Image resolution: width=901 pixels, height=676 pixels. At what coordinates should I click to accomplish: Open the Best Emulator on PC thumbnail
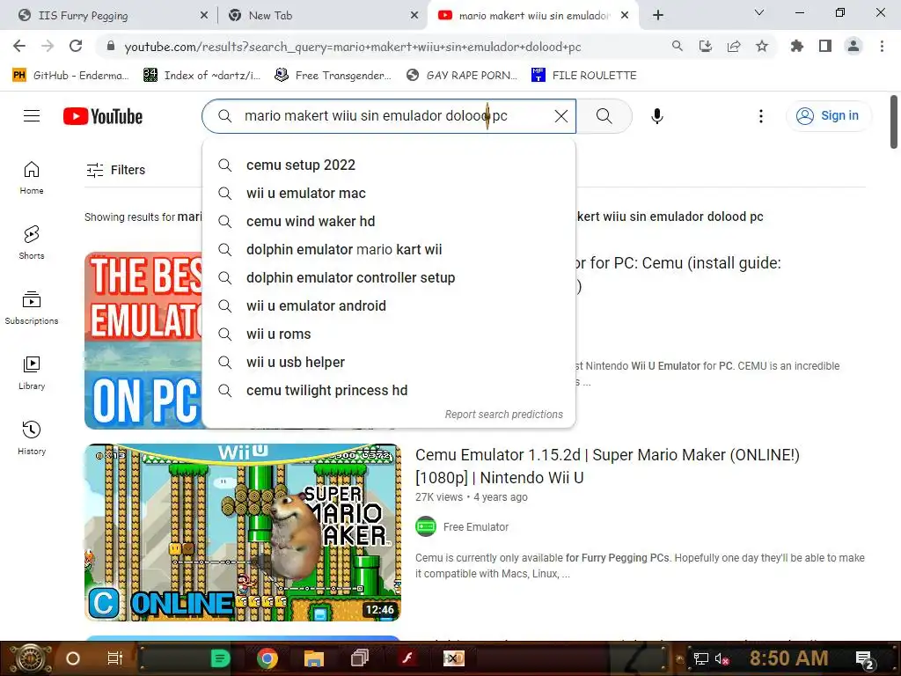pyautogui.click(x=143, y=341)
